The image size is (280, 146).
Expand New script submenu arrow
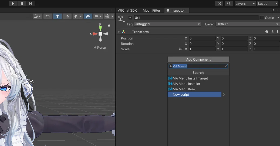224,95
